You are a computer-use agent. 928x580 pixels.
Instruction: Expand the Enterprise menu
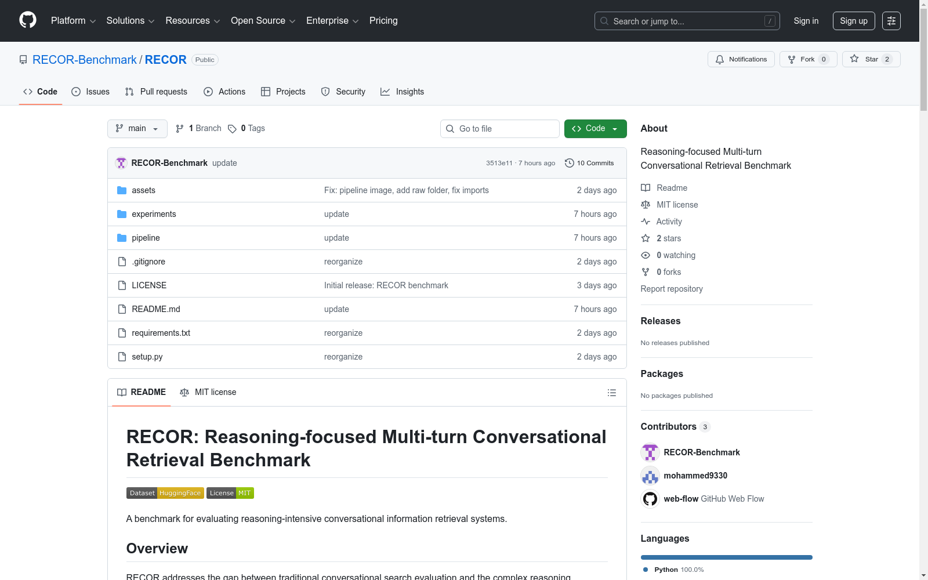332,21
